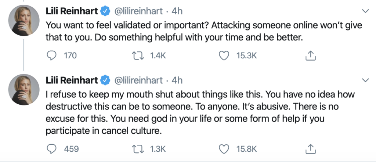This screenshot has width=376, height=162.
Task: Open the first tweet's chevron options menu
Action: (365, 11)
